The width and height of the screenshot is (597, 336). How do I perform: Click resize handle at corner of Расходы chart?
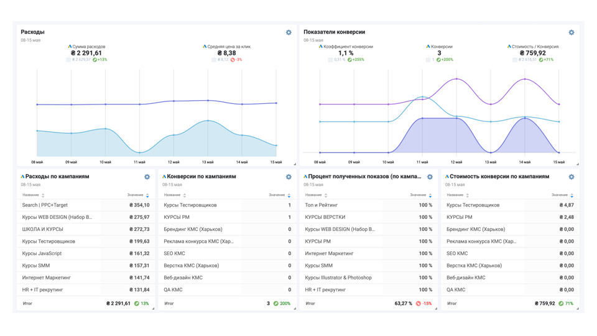(x=295, y=164)
